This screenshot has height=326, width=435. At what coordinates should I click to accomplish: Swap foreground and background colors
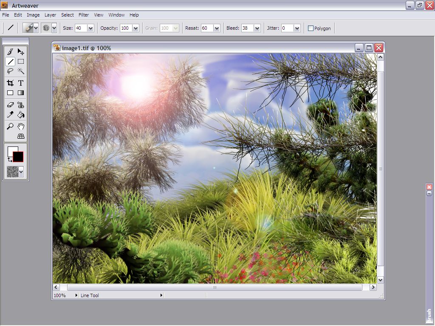(10, 160)
